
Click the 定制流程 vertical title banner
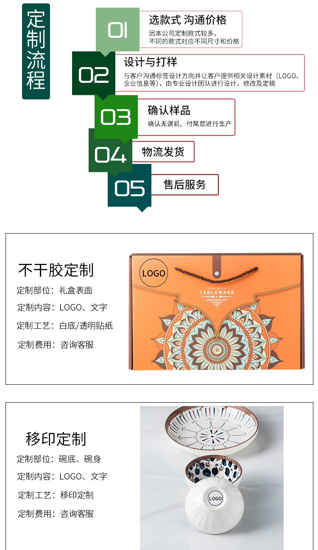click(36, 51)
